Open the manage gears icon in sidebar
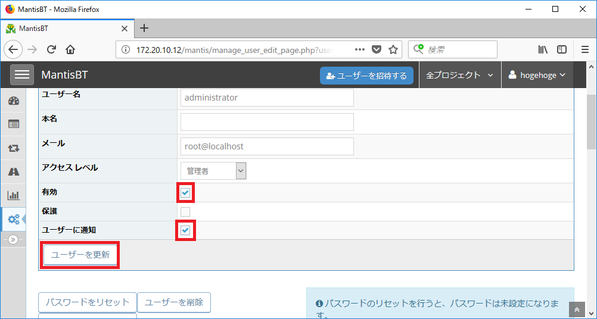 pyautogui.click(x=13, y=220)
